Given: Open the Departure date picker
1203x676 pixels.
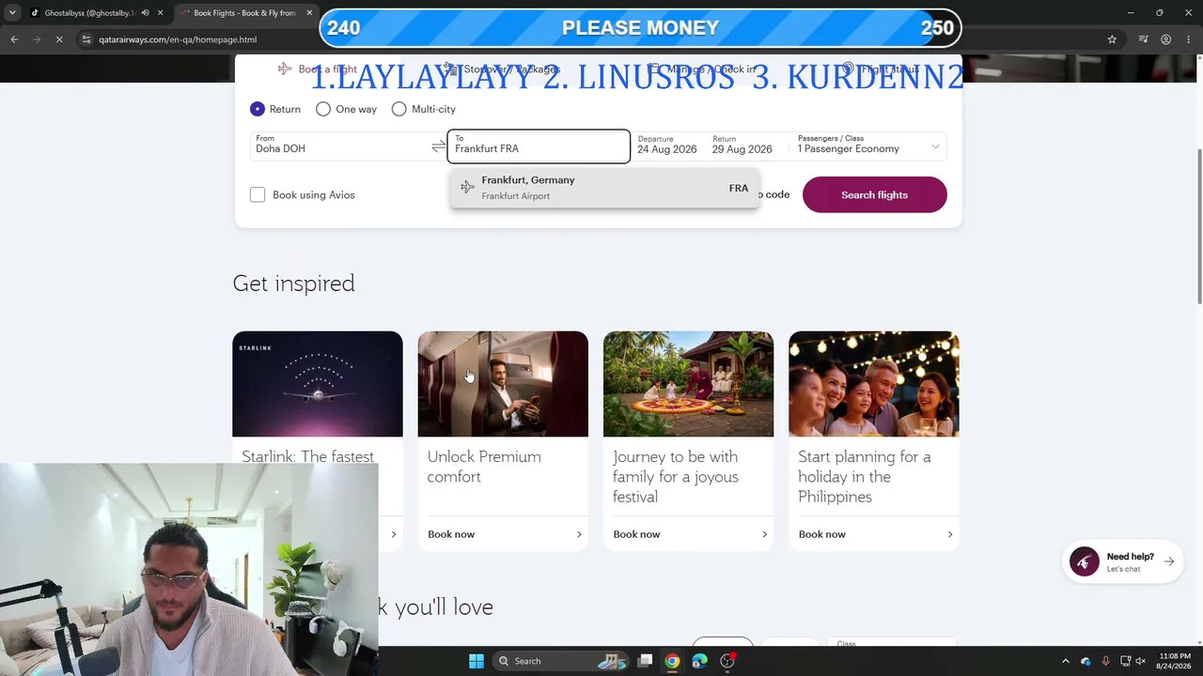Looking at the screenshot, I should point(667,145).
